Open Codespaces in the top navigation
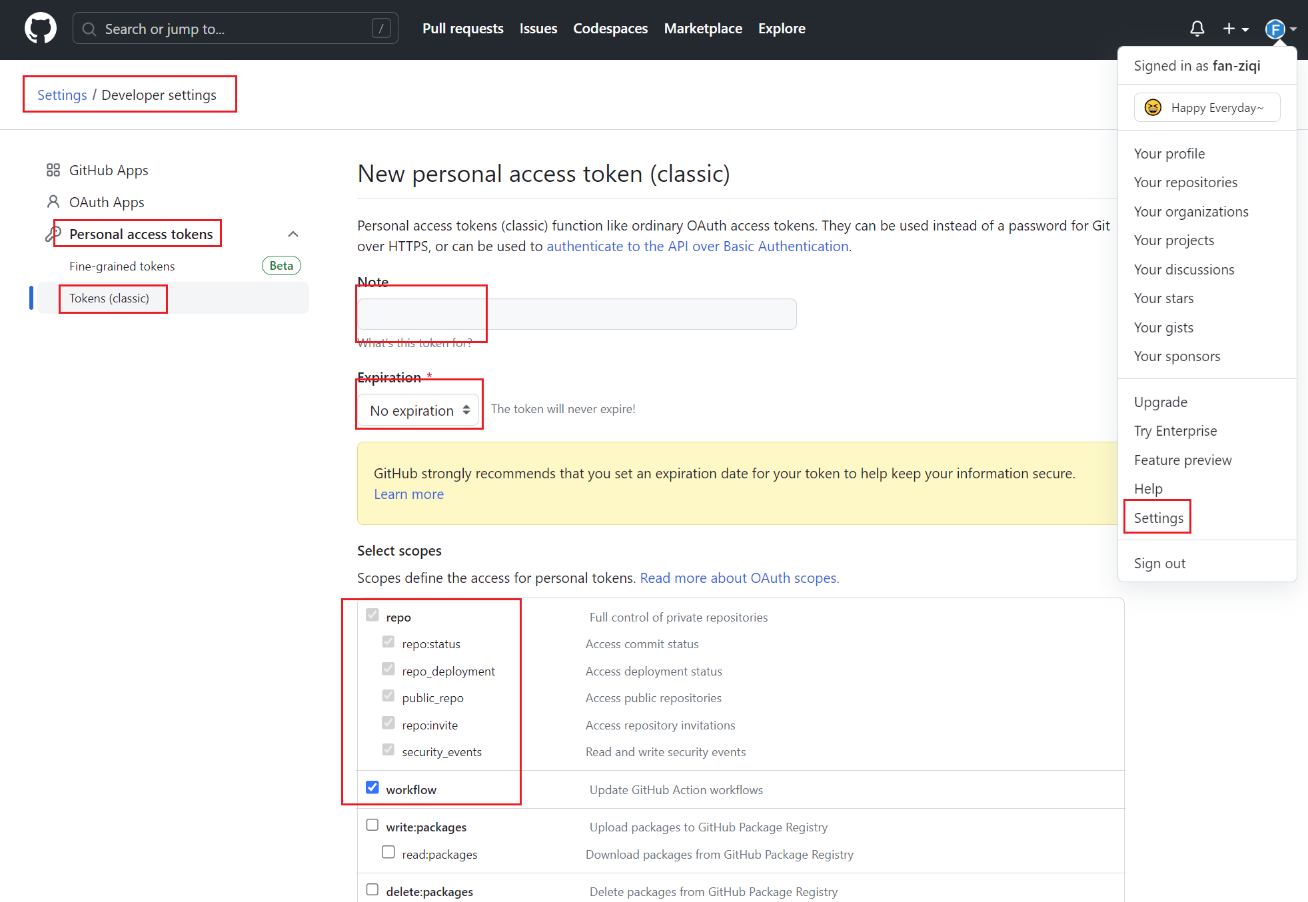The width and height of the screenshot is (1308, 902). pyautogui.click(x=610, y=29)
